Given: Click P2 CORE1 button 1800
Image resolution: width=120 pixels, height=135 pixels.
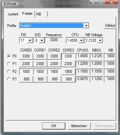Looking at the screenshot, I should click(x=40, y=72).
